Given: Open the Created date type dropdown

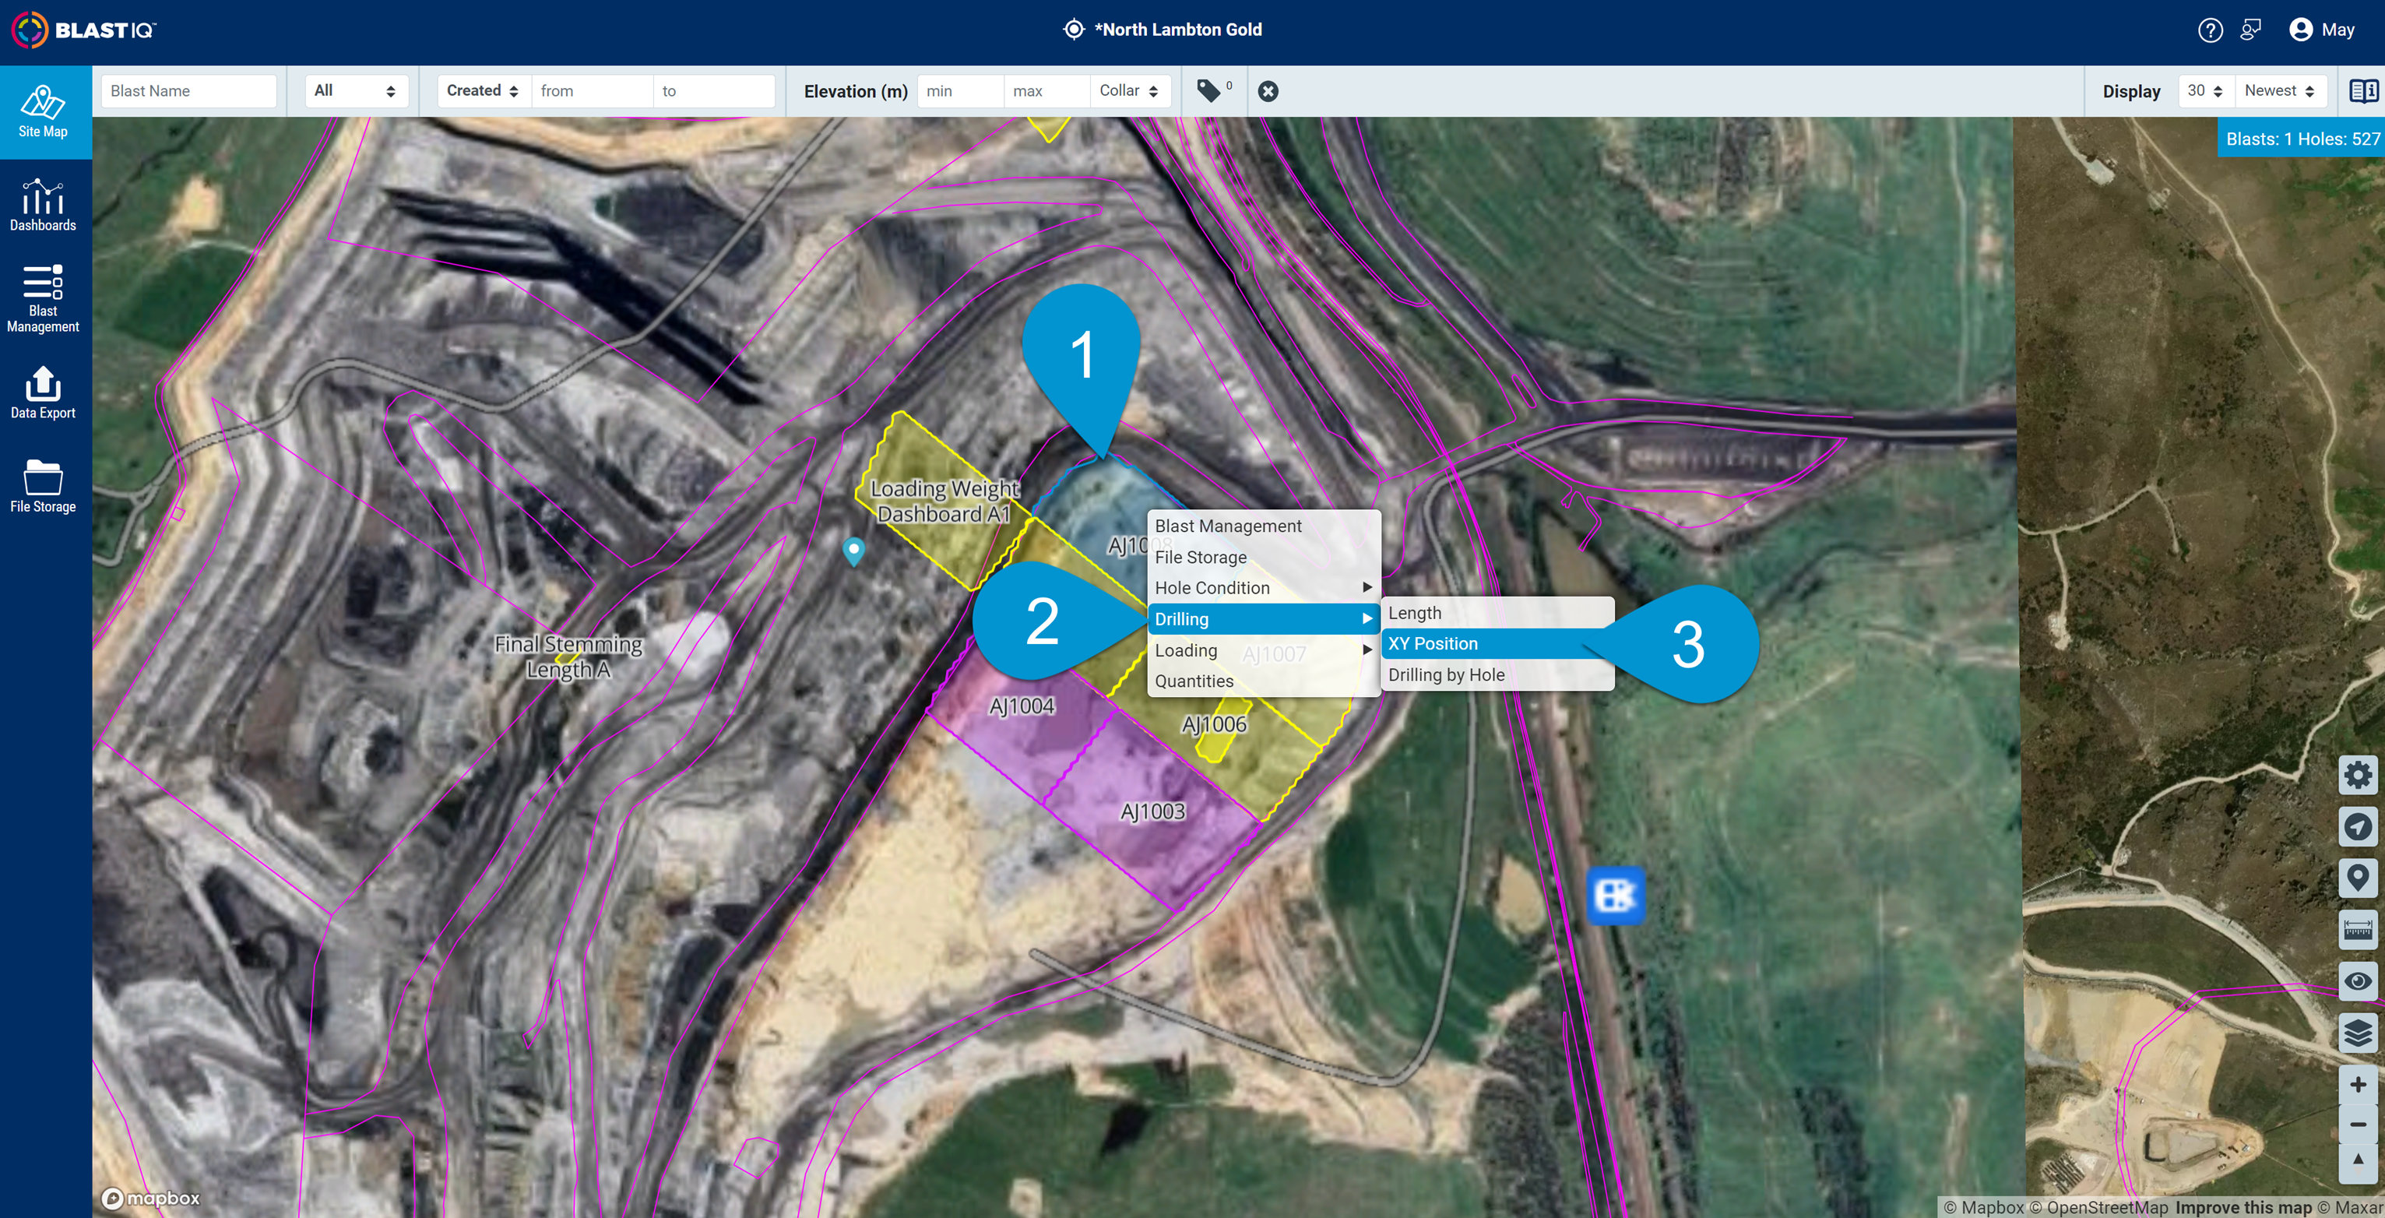Looking at the screenshot, I should (484, 91).
